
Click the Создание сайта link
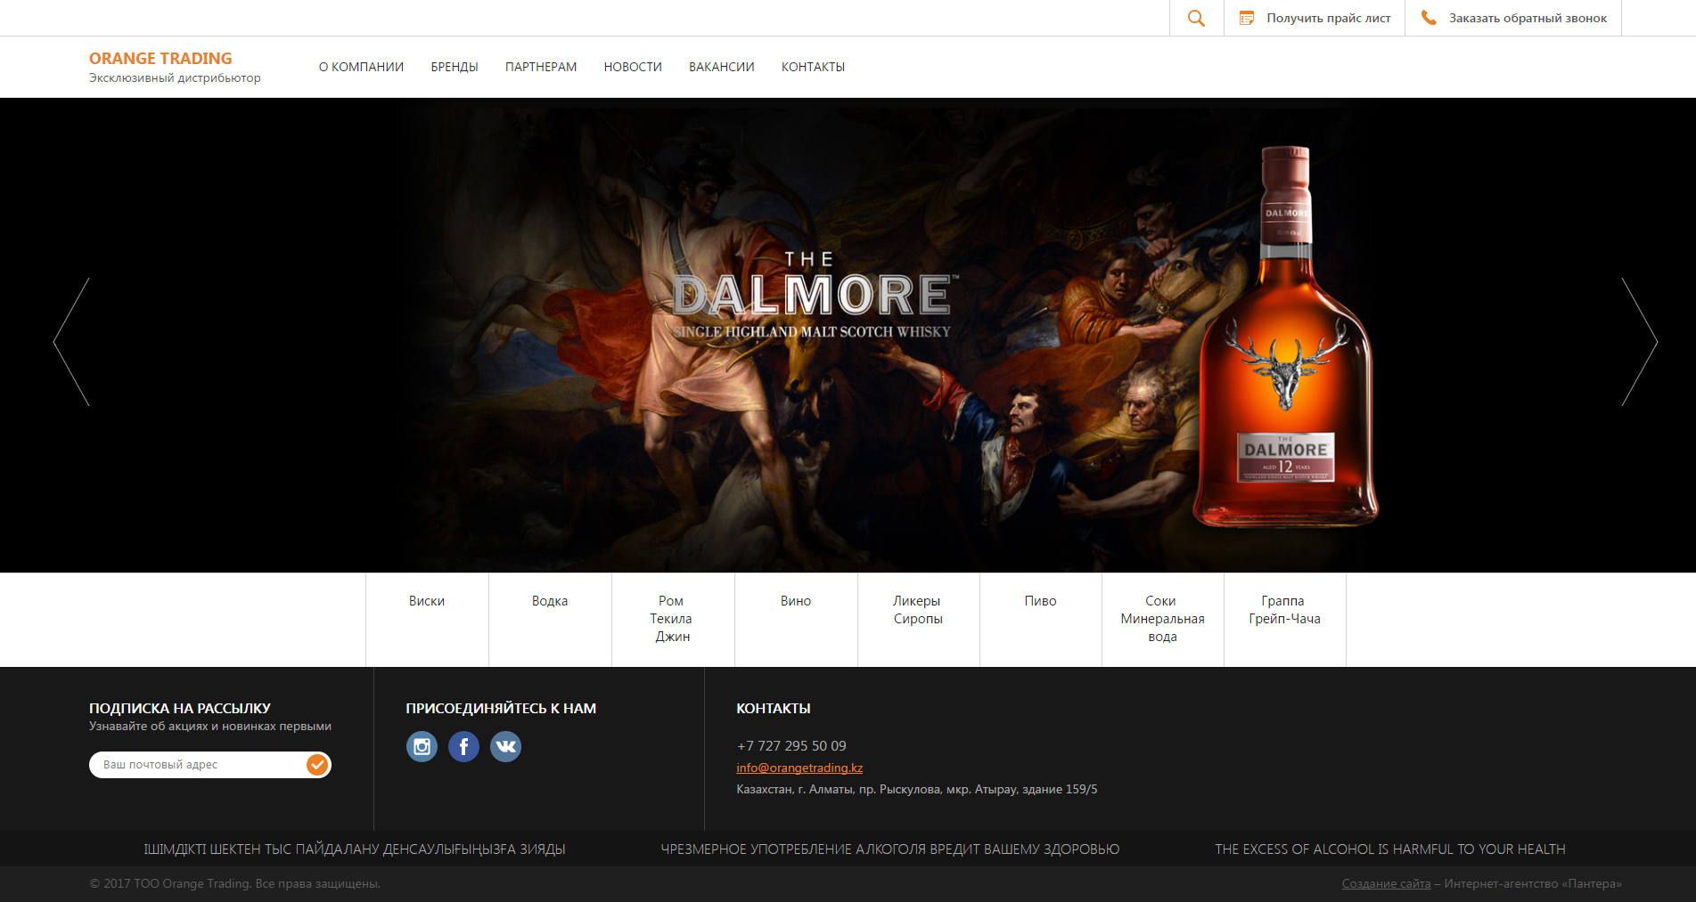(1386, 883)
